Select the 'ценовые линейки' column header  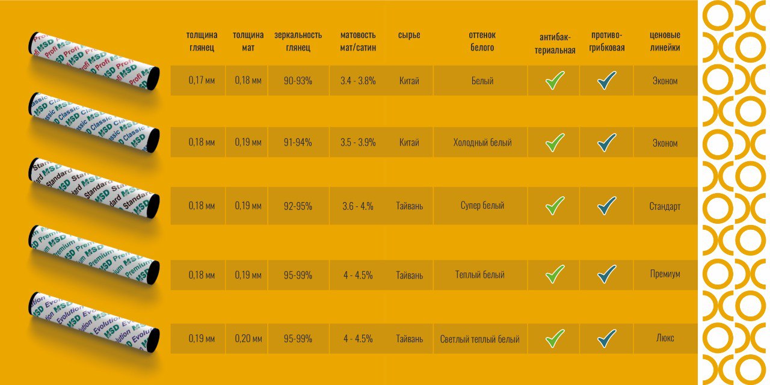tap(665, 41)
